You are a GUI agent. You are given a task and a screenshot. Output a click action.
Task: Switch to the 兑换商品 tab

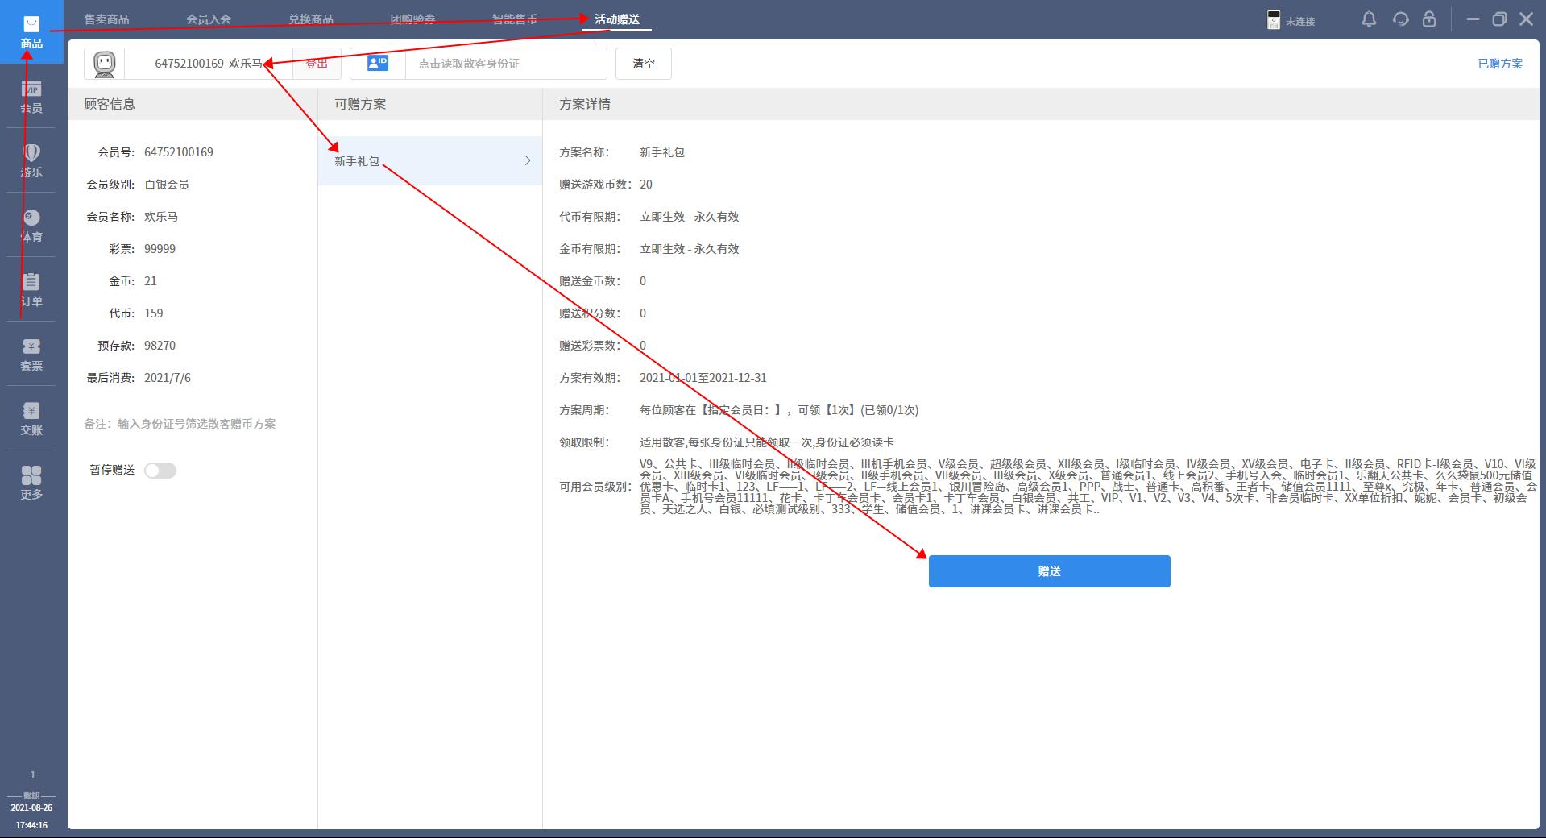click(x=311, y=19)
